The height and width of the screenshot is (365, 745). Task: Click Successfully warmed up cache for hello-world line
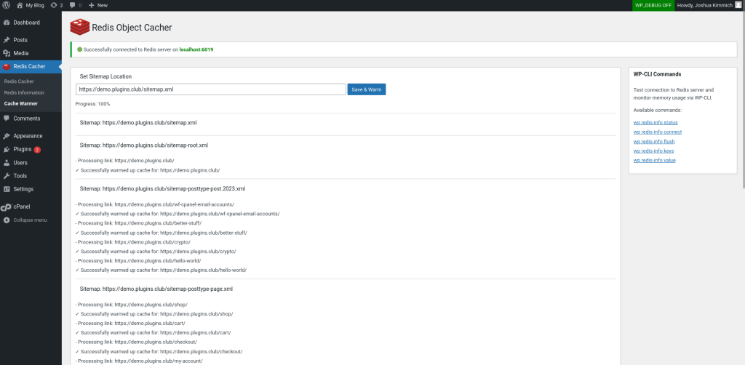[161, 270]
